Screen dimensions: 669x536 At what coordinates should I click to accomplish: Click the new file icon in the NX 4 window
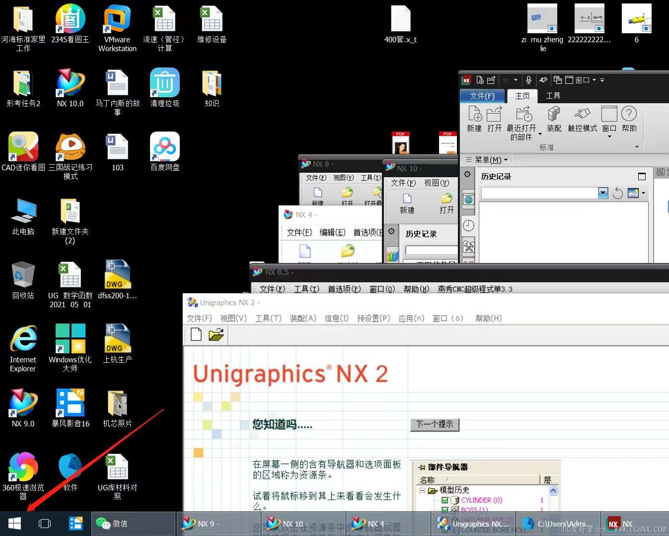305,251
